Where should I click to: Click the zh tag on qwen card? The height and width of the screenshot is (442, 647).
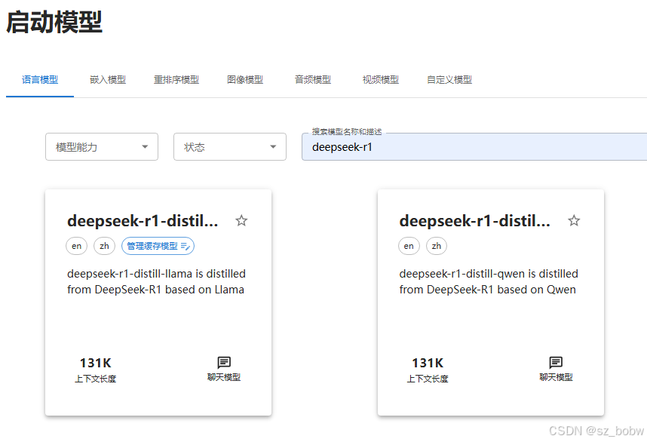click(437, 246)
